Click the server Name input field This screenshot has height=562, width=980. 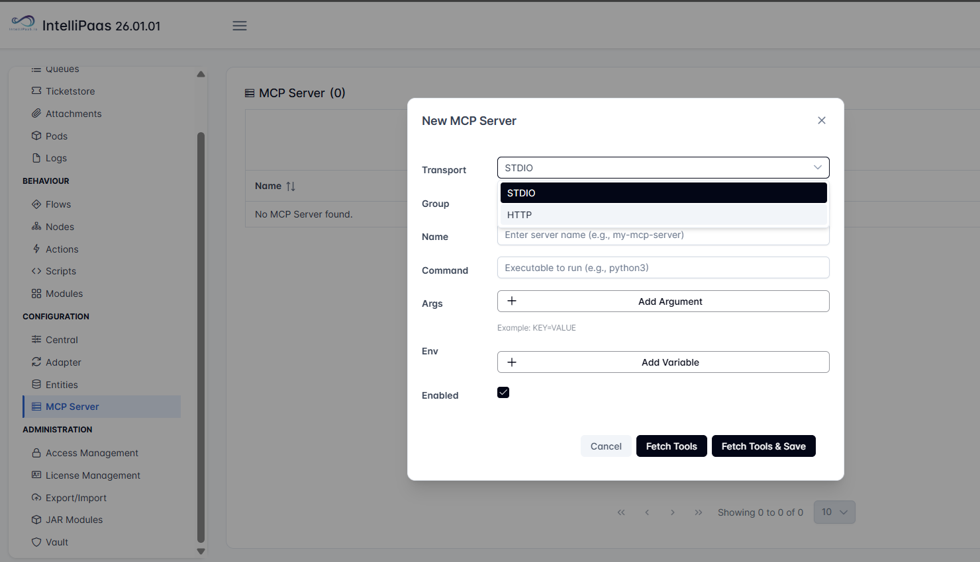[x=663, y=235]
